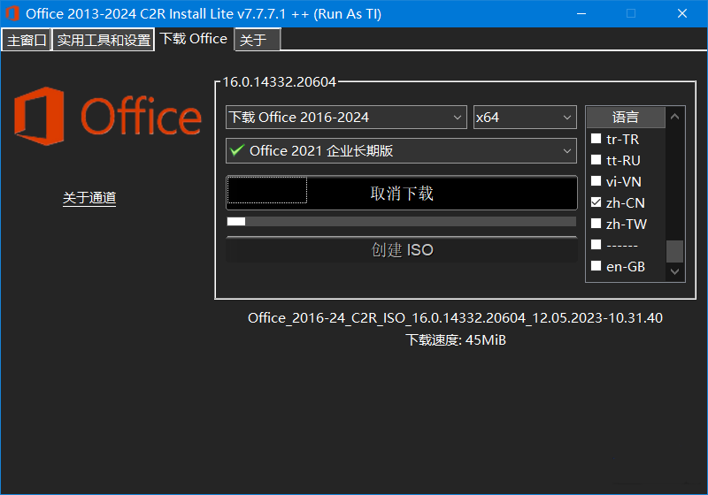Toggle the tt-RU language checkbox
The height and width of the screenshot is (495, 708).
tap(596, 161)
